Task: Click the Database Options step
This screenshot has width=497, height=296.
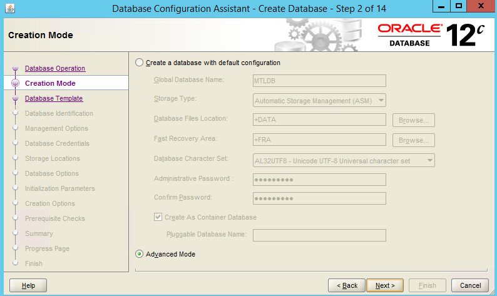Action: [52, 173]
